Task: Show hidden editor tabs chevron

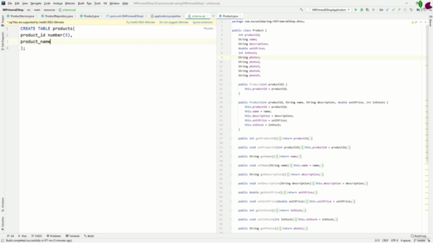Action: tap(213, 16)
